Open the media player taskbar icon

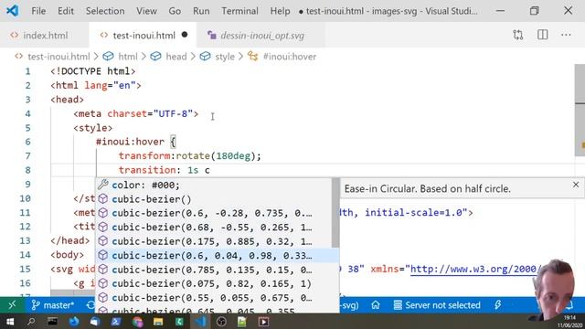(264, 321)
